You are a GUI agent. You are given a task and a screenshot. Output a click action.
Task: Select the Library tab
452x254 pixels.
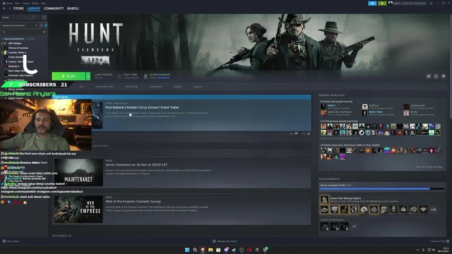34,8
